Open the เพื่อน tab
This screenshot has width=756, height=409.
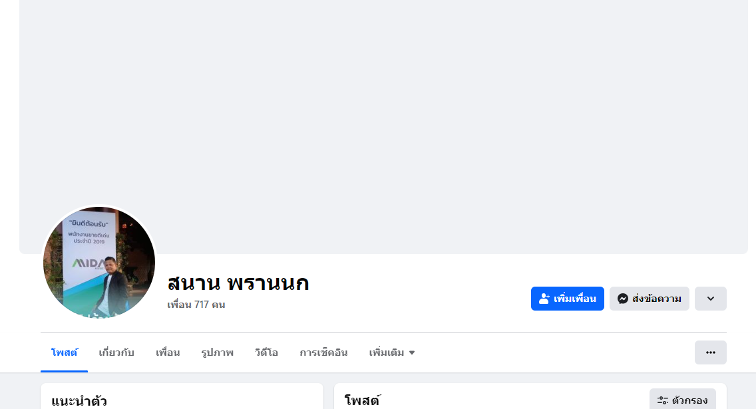168,352
